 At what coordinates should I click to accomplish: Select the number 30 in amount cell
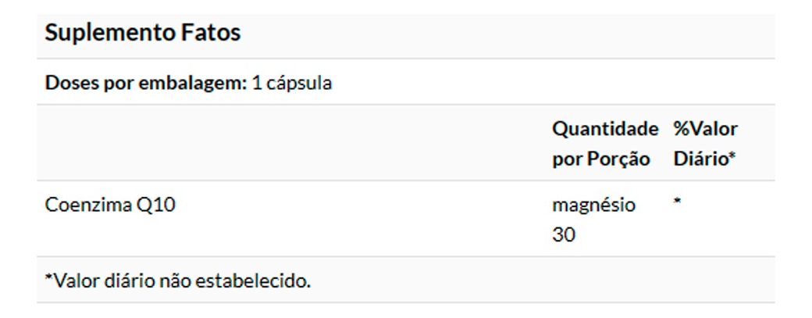point(563,234)
